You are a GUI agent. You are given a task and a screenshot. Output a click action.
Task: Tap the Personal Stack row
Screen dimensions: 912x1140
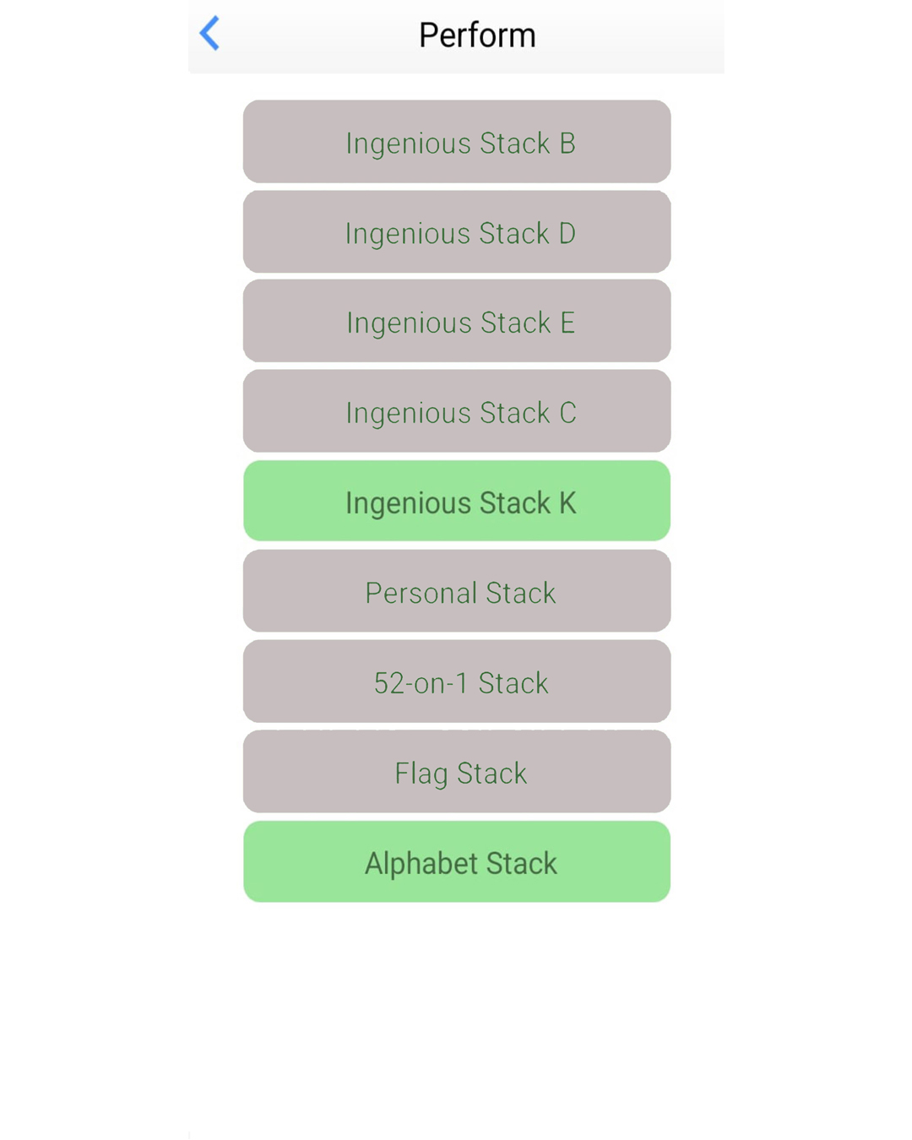(457, 592)
